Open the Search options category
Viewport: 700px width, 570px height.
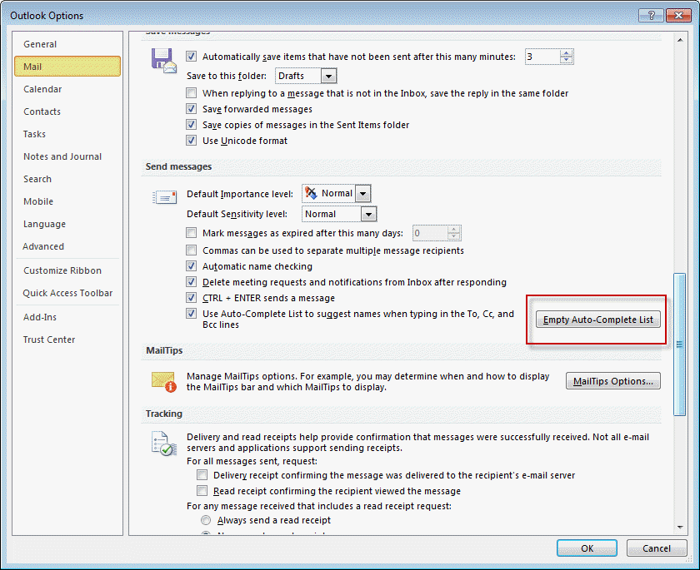(x=67, y=179)
